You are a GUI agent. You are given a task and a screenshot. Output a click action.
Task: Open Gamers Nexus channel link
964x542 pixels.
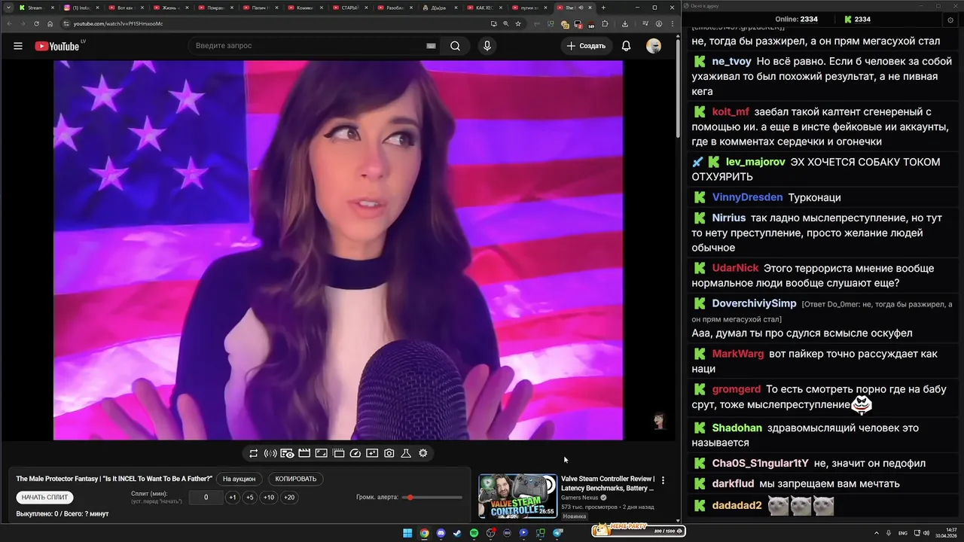click(x=580, y=498)
